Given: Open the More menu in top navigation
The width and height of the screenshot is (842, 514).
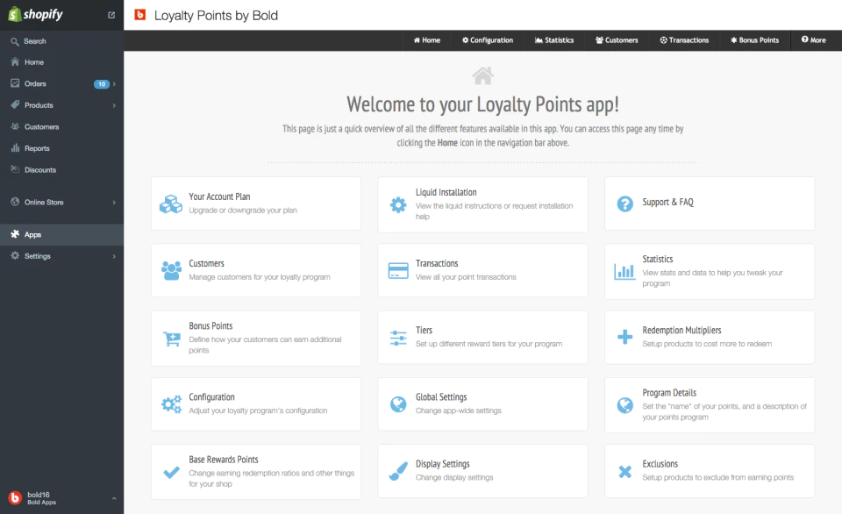Looking at the screenshot, I should 814,39.
